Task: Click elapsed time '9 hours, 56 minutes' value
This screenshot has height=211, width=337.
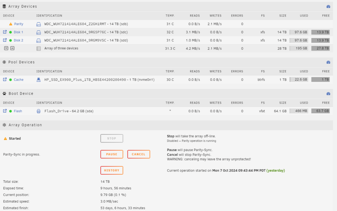Action: tap(116, 188)
